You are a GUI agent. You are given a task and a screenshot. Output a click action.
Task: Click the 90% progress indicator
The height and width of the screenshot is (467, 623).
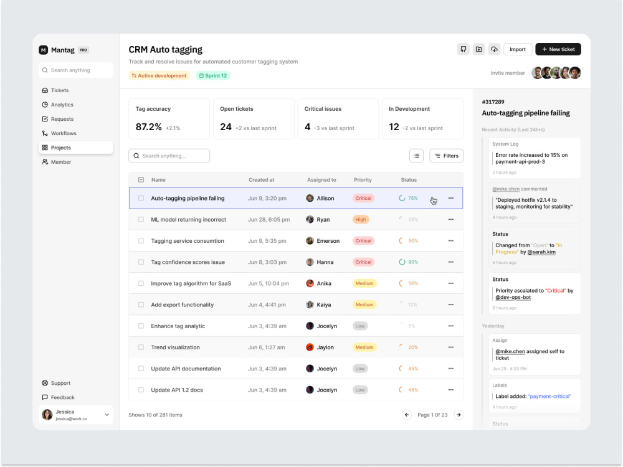point(408,262)
